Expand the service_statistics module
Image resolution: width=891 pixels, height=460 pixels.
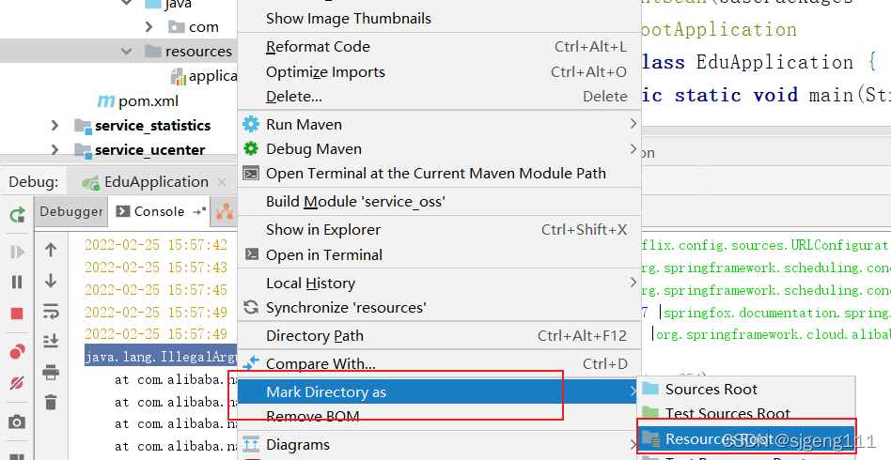coord(55,125)
